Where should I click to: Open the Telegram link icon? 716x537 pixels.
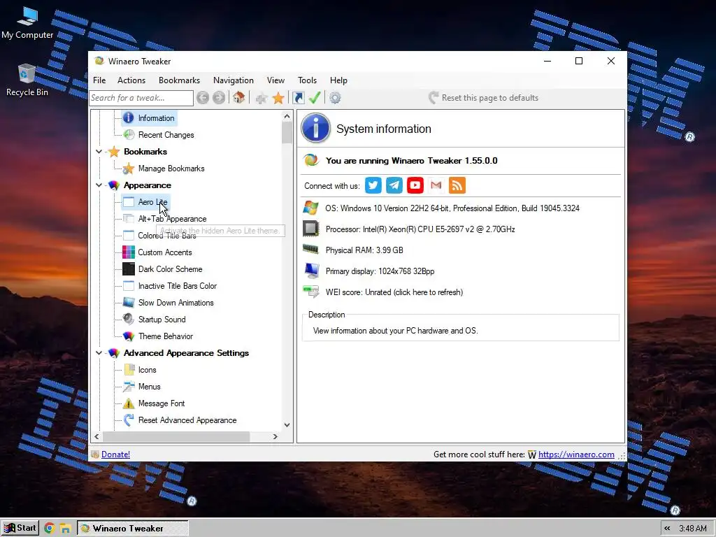point(394,185)
